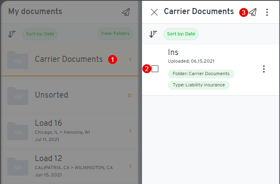Click the send icon in Carrier Documents panel
Viewport: 280px width, 184px height.
[x=253, y=12]
